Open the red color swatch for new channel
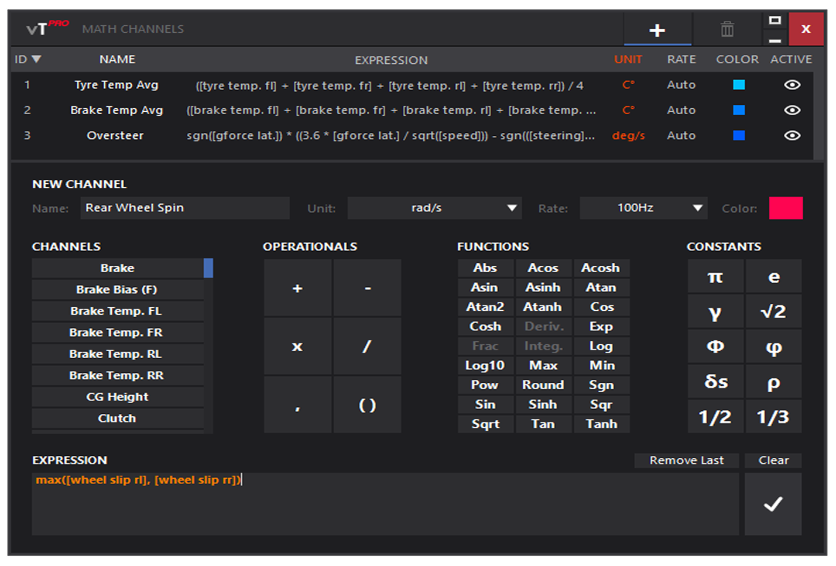Image resolution: width=836 pixels, height=566 pixels. [x=785, y=208]
